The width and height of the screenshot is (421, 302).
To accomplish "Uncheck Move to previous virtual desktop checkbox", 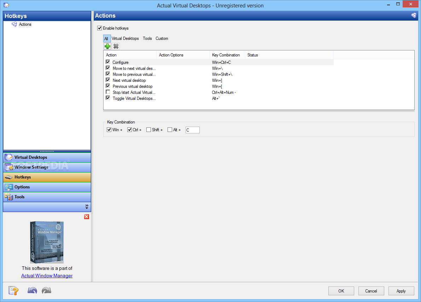I will 108,74.
